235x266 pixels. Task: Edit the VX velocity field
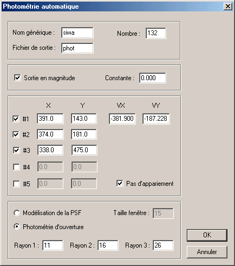tap(122, 119)
